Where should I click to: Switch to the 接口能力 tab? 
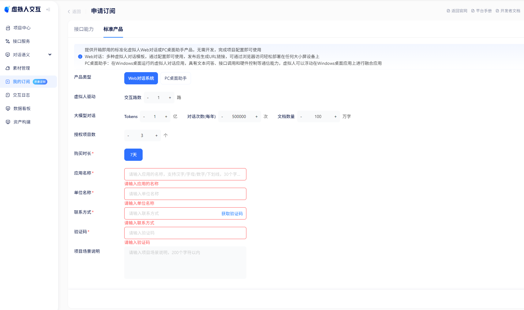[84, 29]
